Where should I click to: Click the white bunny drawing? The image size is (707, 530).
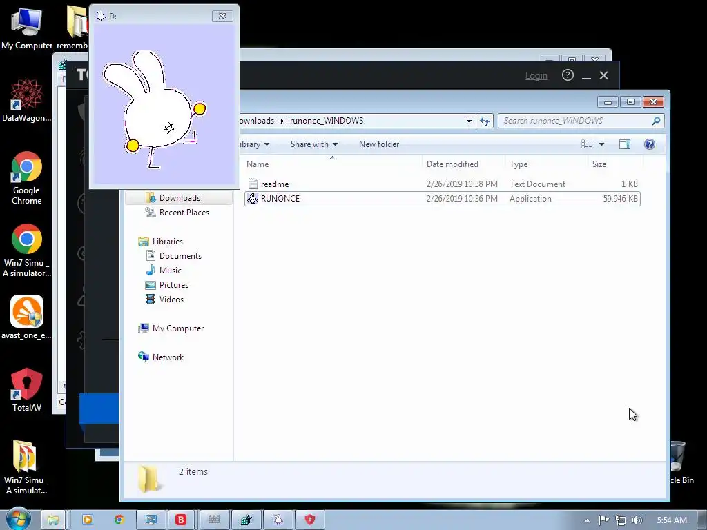(154, 110)
